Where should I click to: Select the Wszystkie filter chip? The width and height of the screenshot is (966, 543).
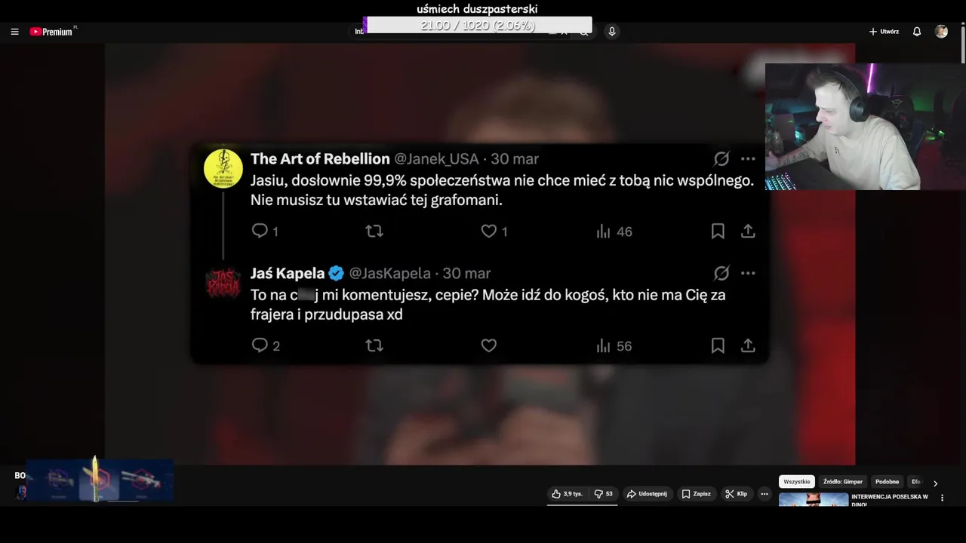[796, 482]
